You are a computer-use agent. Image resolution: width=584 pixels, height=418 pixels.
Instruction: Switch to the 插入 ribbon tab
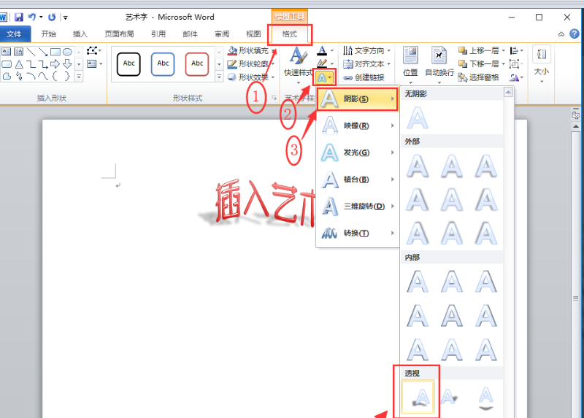tap(80, 34)
